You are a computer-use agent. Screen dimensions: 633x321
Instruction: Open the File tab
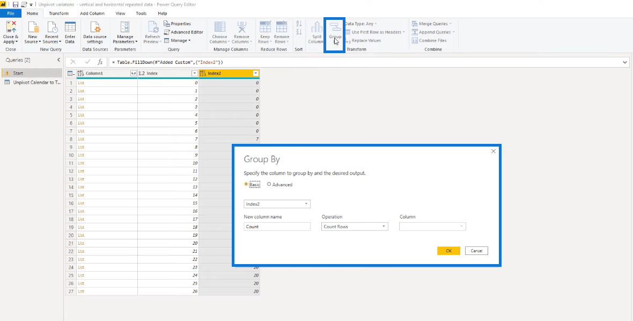click(x=11, y=13)
